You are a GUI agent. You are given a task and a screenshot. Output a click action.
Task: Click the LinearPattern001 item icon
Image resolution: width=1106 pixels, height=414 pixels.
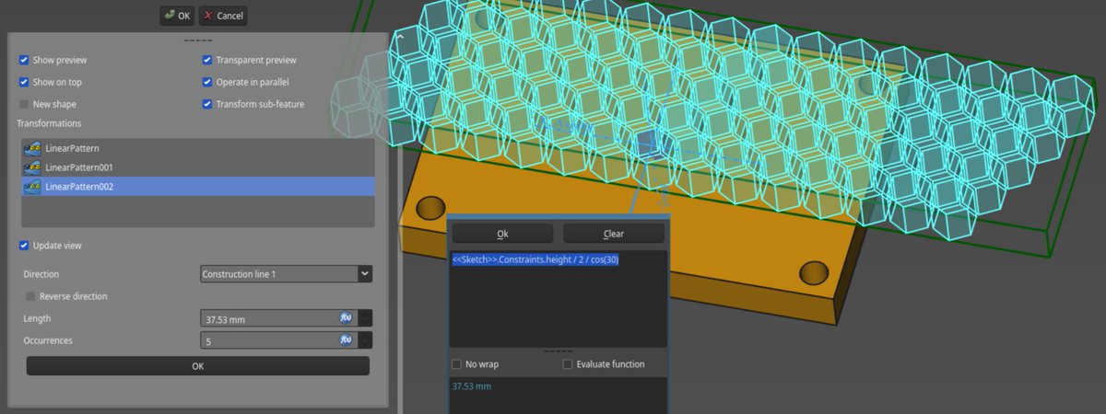[33, 167]
